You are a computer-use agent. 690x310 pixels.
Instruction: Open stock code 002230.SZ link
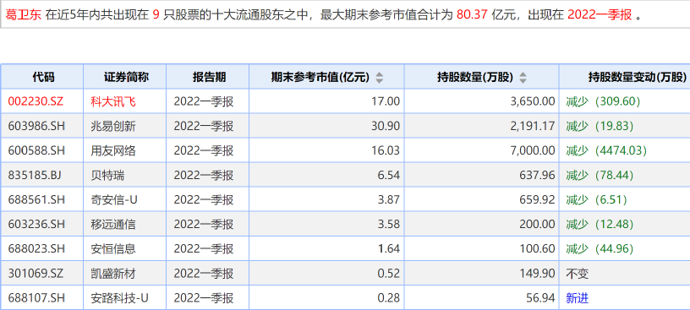click(x=36, y=101)
